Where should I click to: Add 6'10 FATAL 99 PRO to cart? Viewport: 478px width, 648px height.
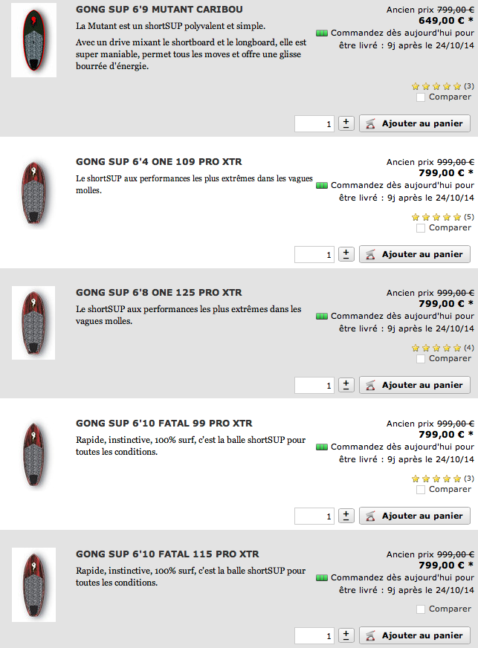tap(415, 516)
